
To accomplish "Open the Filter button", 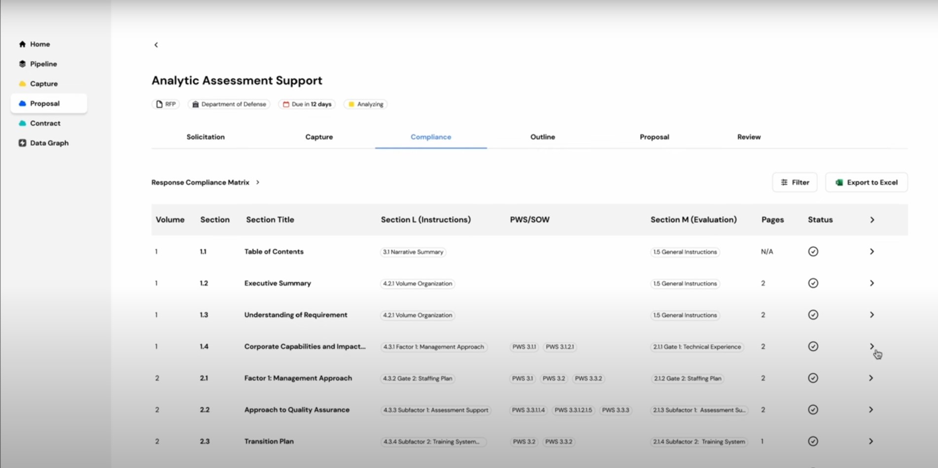I will point(795,182).
